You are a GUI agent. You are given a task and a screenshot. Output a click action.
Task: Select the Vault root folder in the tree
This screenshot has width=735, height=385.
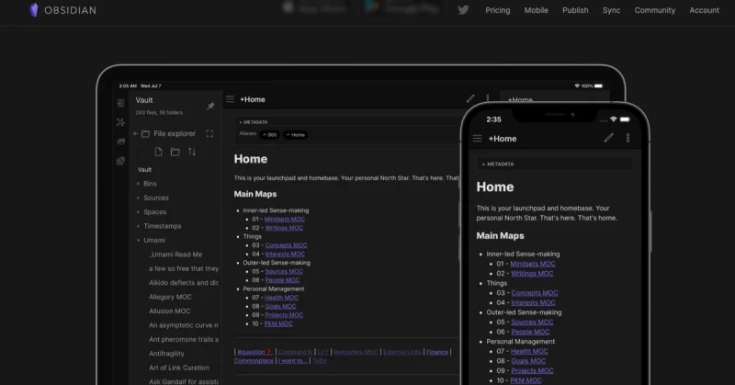coord(144,170)
